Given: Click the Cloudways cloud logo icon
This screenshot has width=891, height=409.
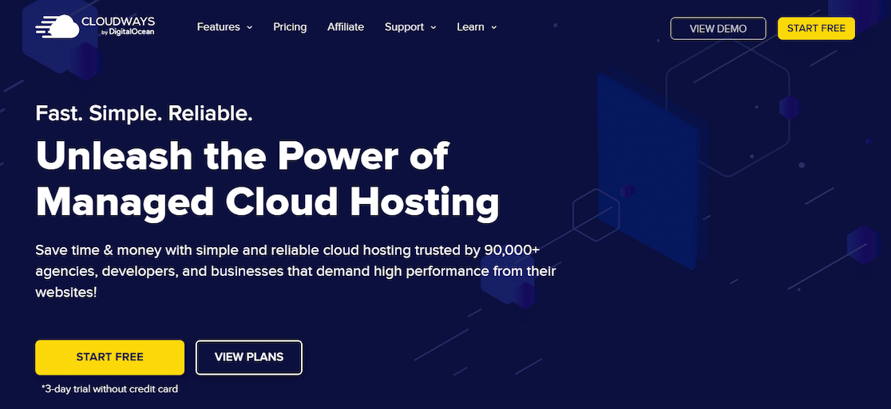Looking at the screenshot, I should click(57, 27).
